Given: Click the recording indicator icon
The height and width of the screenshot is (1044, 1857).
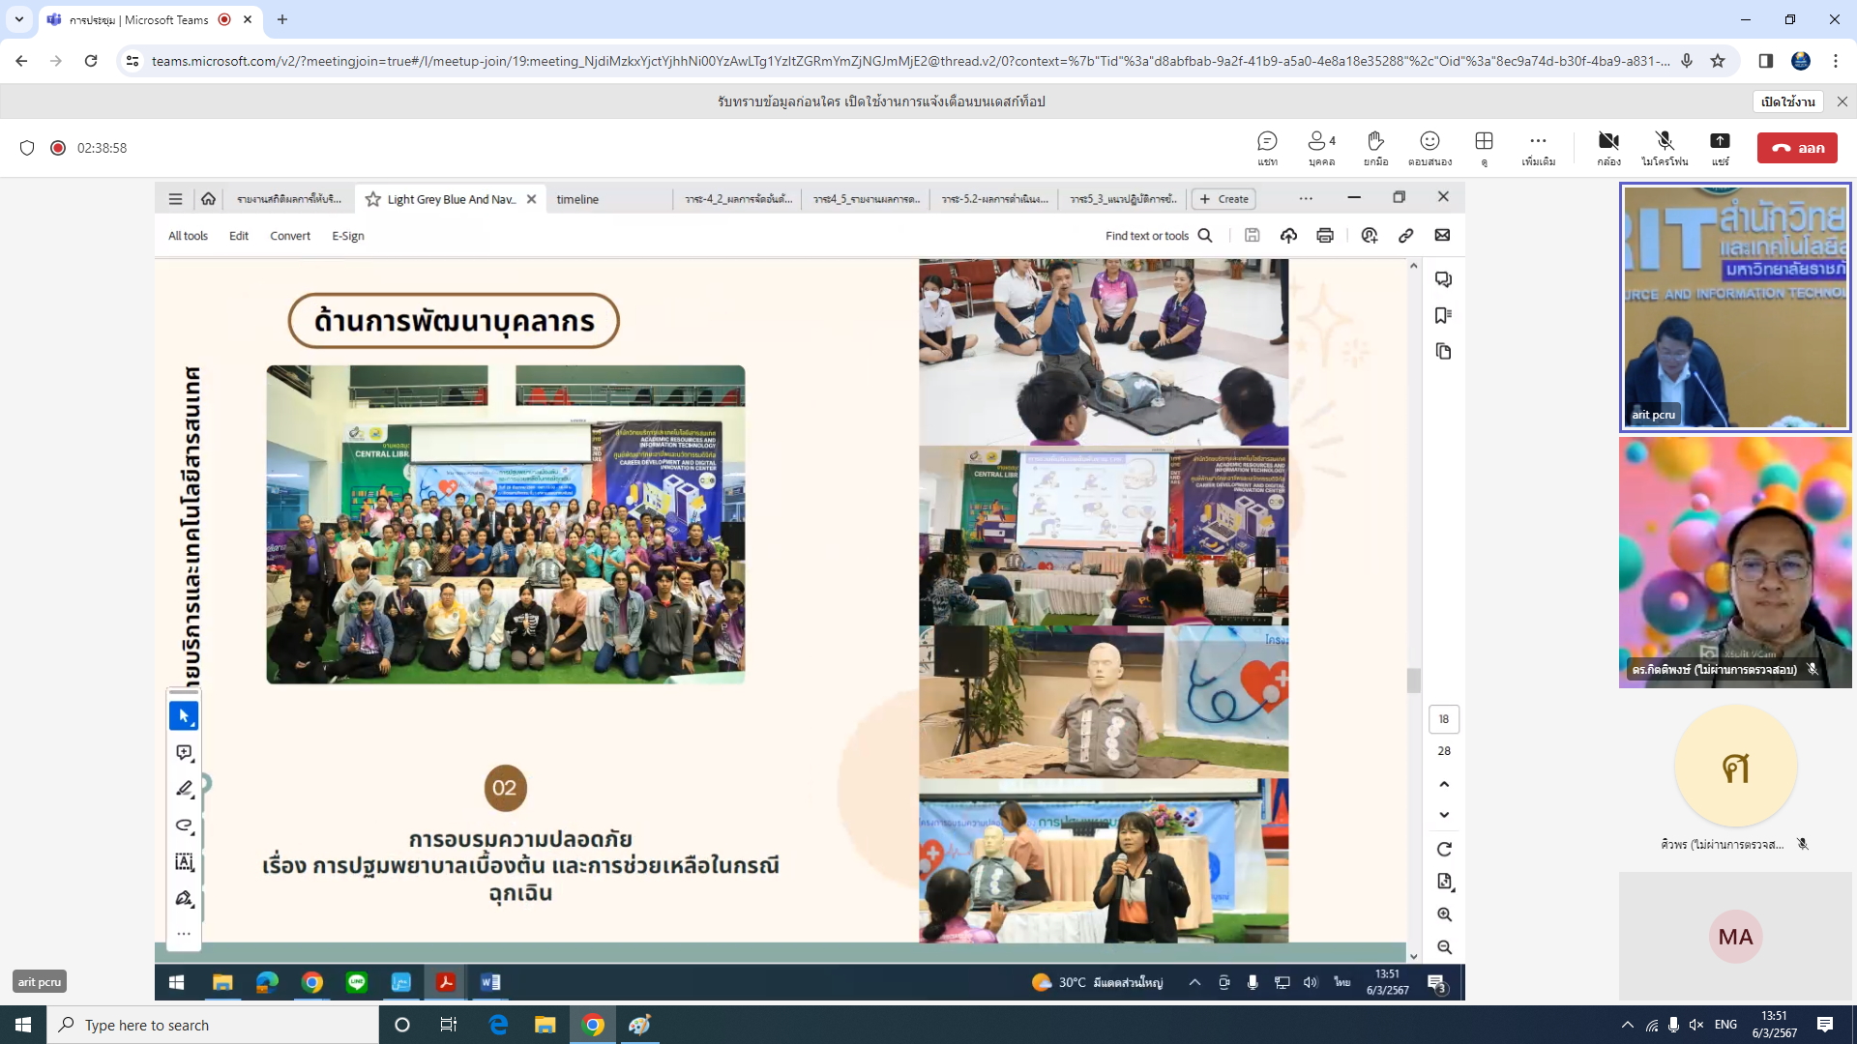Looking at the screenshot, I should (58, 148).
